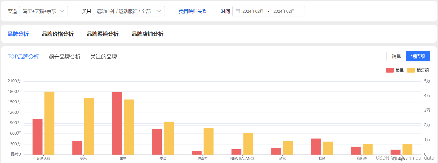
Task: Switch chart to 销售额 view
Action: tap(418, 56)
